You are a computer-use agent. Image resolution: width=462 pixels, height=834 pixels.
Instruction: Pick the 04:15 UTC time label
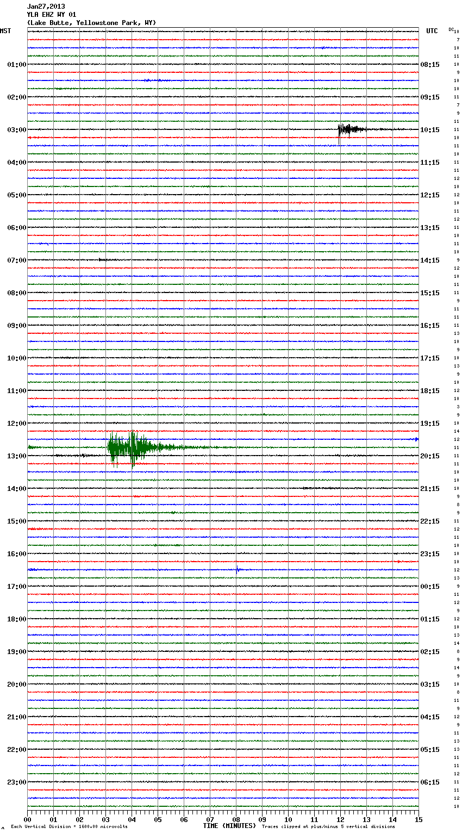click(430, 717)
